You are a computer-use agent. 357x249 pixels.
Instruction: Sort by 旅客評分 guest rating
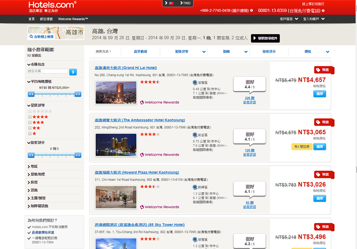click(269, 52)
